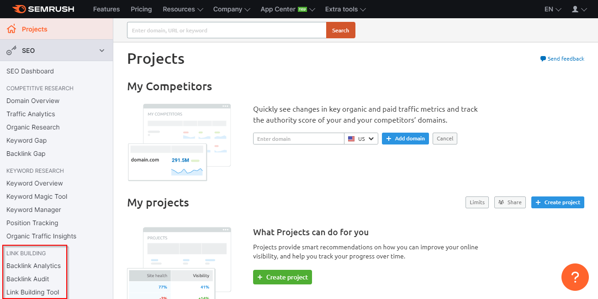Go to Organic Research
Screen dimensions: 598x299
pyautogui.click(x=33, y=127)
